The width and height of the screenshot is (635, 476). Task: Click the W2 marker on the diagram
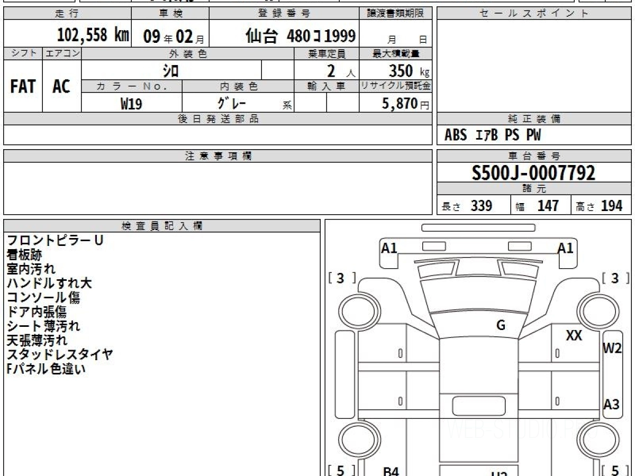point(612,349)
